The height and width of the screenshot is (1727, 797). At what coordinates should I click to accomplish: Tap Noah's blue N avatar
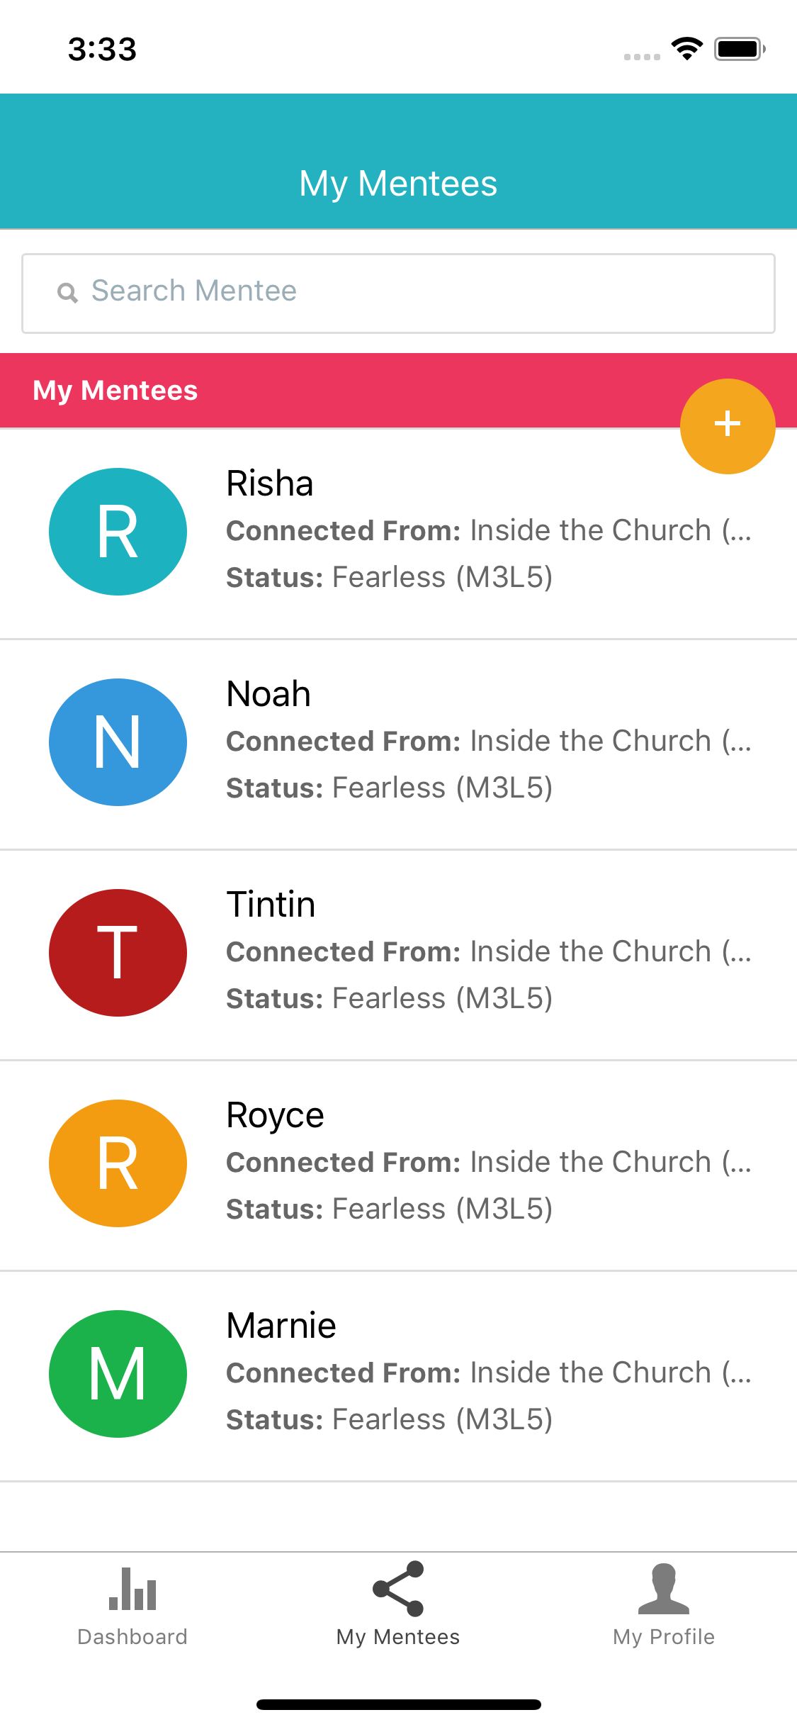[x=118, y=742]
